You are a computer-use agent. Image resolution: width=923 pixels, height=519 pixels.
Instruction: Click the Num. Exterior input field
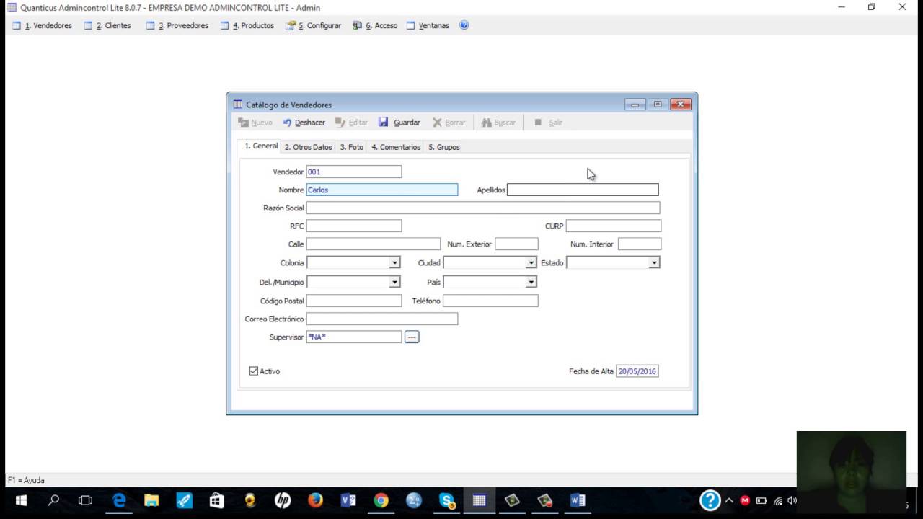(x=517, y=244)
